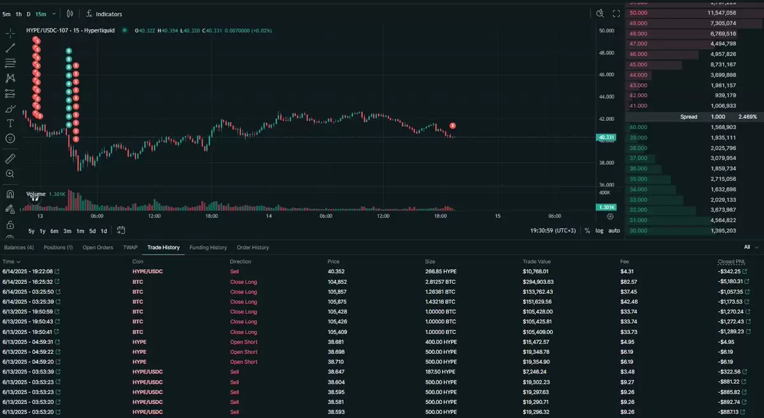Toggle auto price scale
This screenshot has width=764, height=418.
click(x=614, y=230)
